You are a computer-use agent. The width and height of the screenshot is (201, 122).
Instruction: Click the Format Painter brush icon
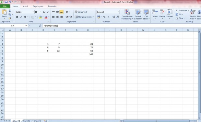[x=10, y=18]
